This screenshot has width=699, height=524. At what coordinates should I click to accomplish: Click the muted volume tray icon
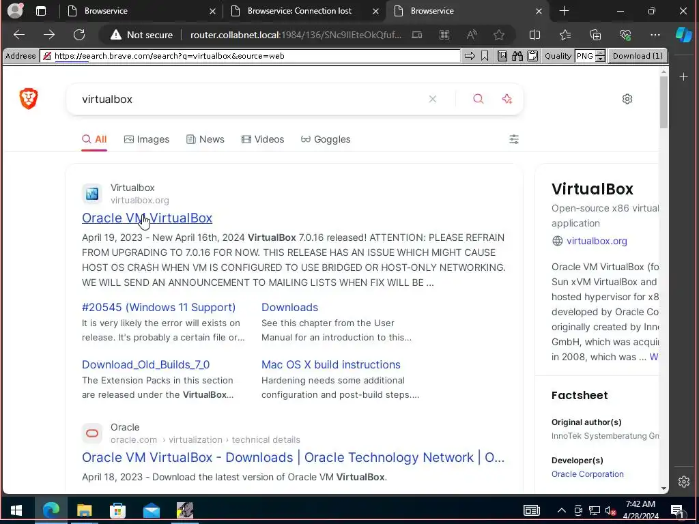[x=610, y=510]
